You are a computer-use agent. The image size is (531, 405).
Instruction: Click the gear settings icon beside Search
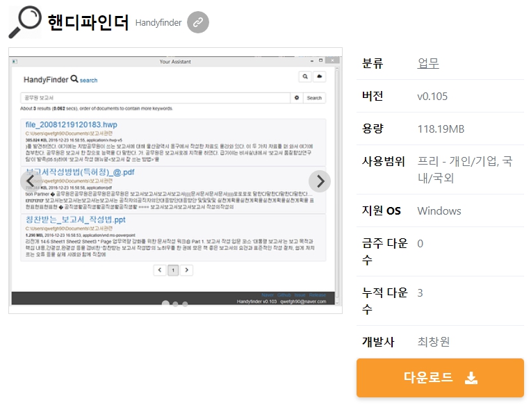click(297, 98)
